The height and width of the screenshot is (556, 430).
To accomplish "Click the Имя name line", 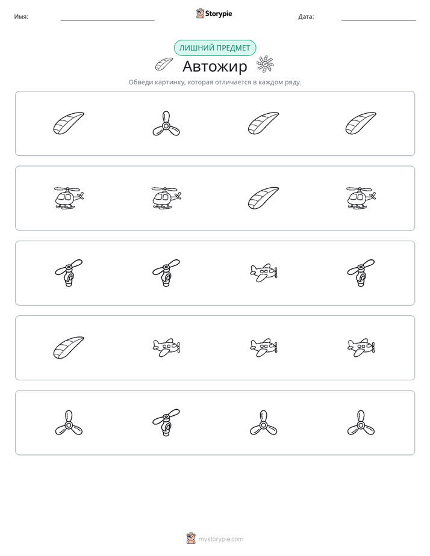I will coord(107,20).
